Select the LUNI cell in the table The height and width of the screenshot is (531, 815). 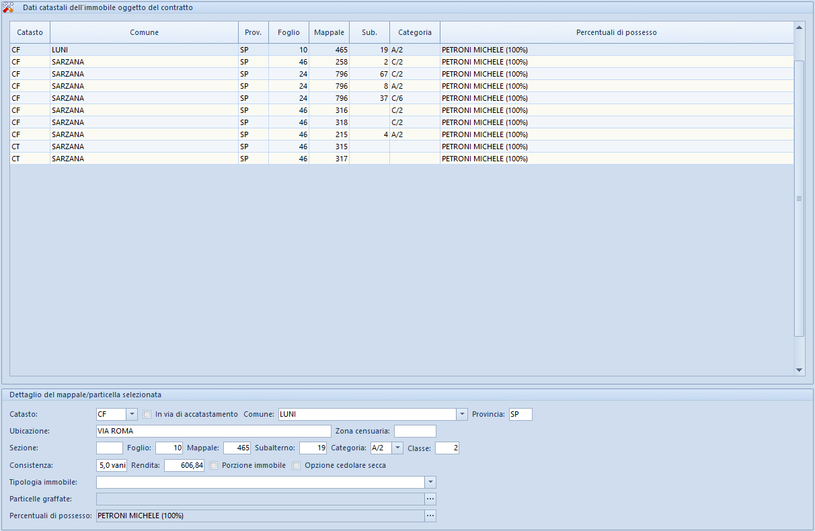[144, 50]
